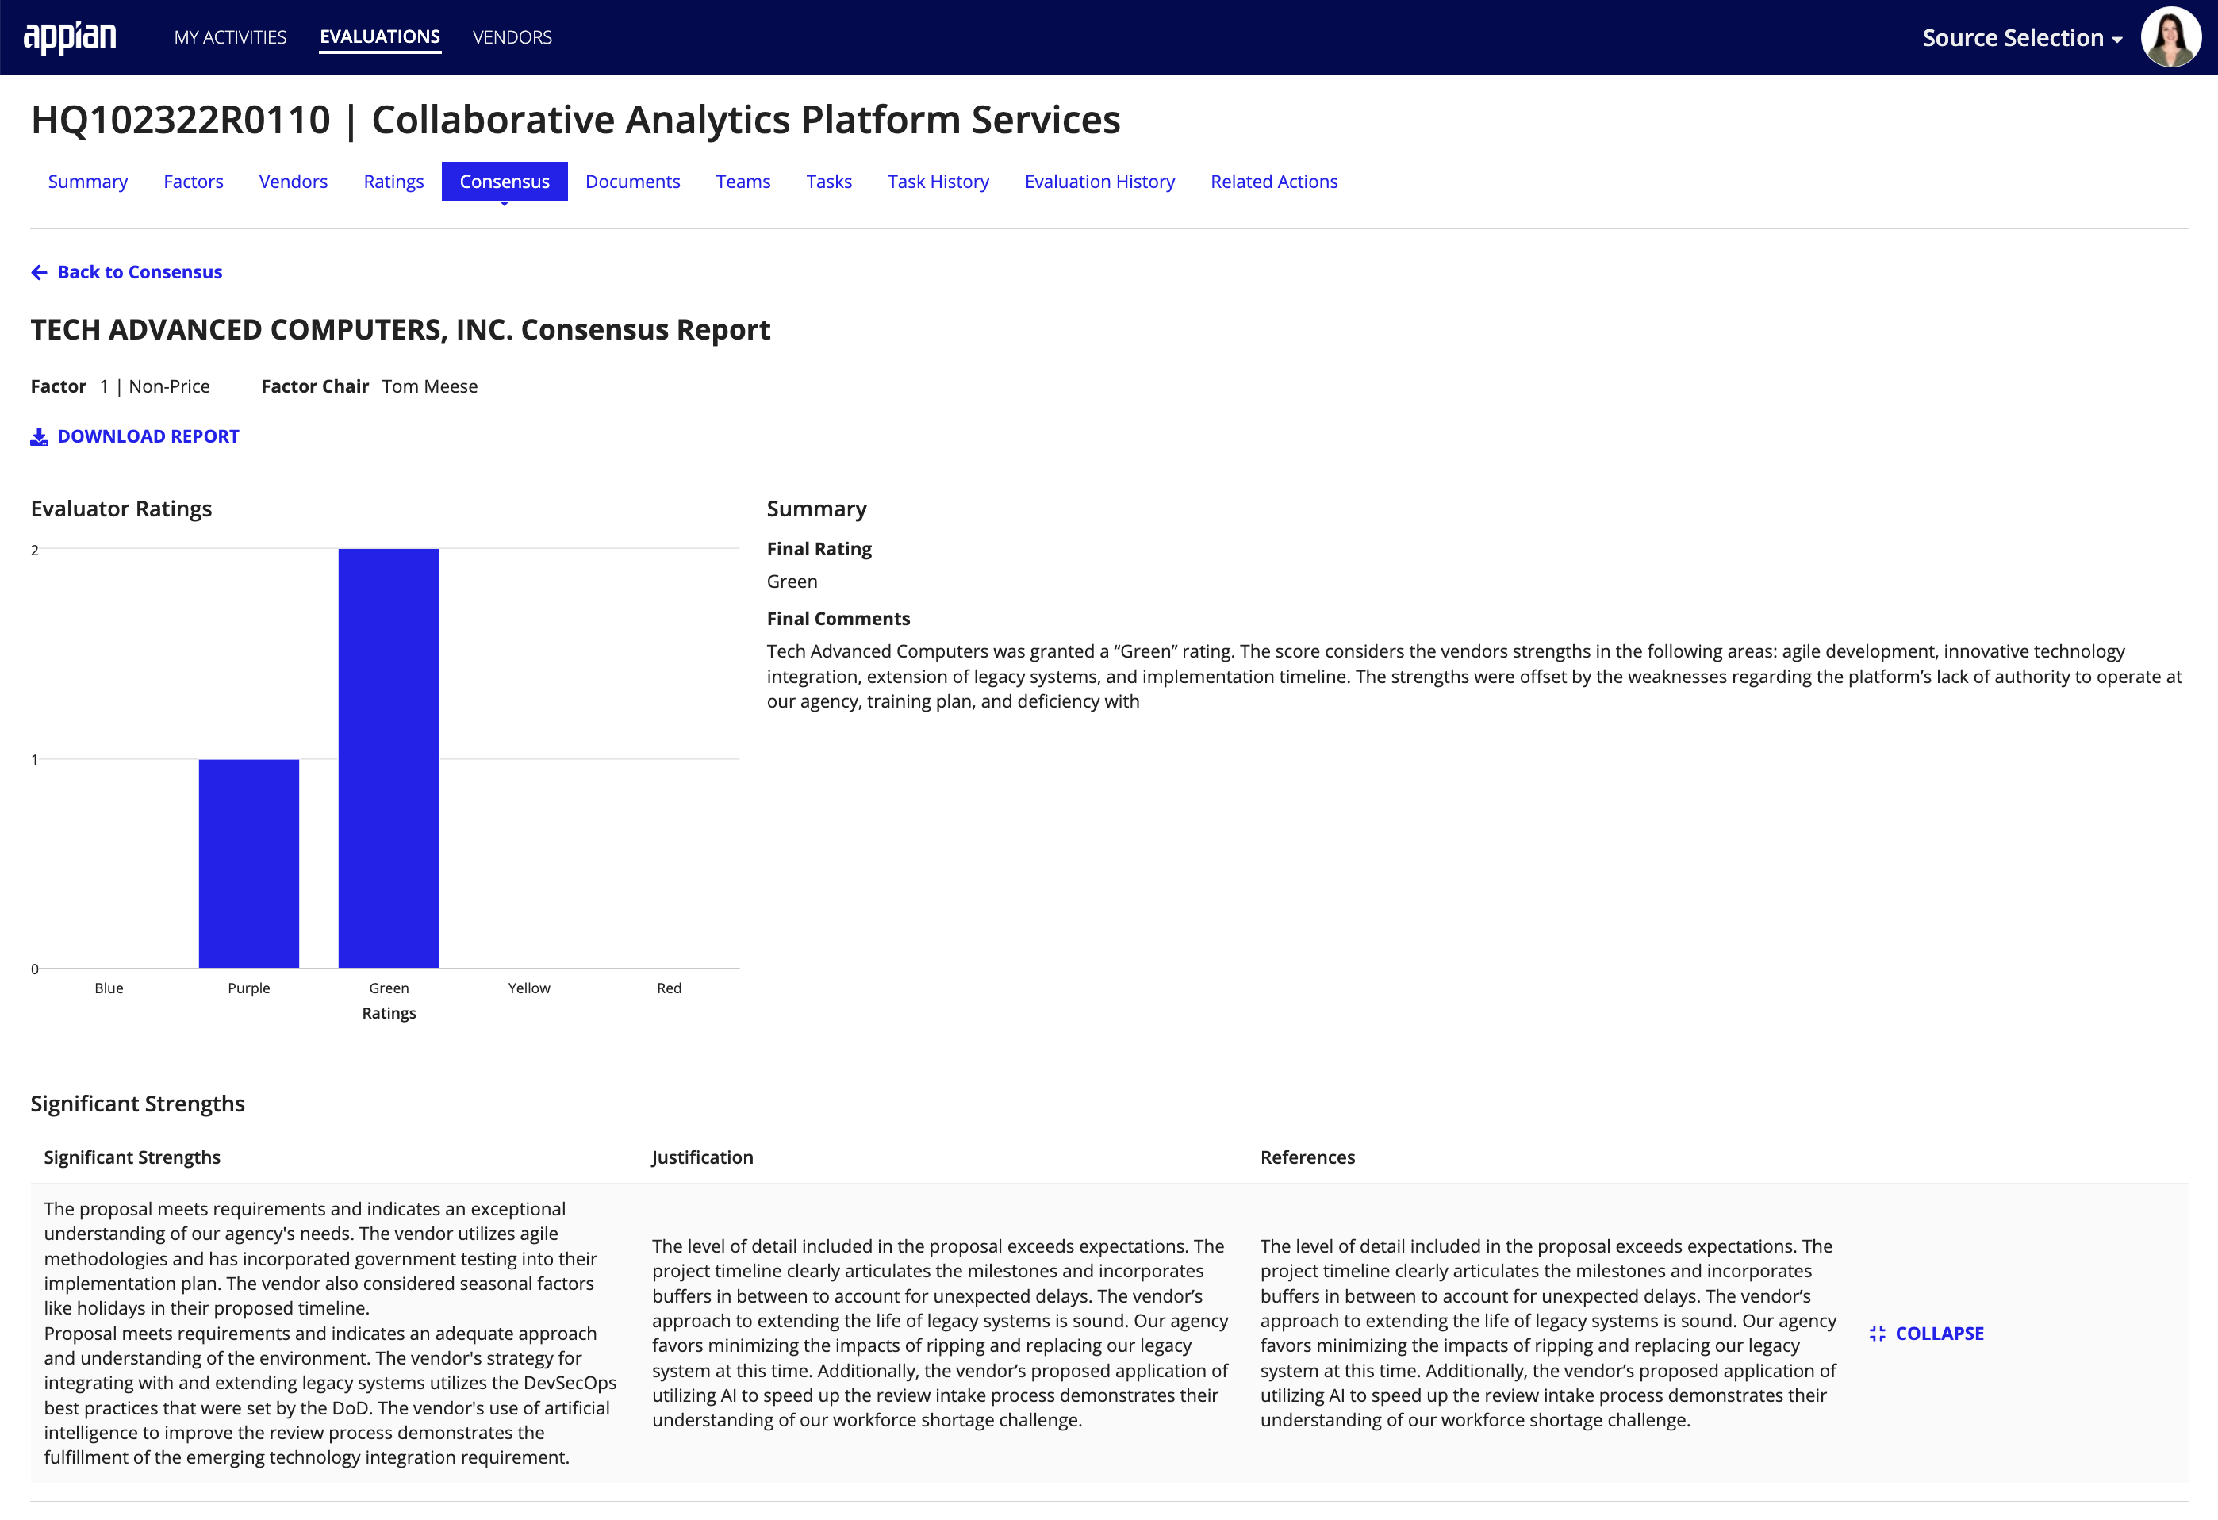Open the user profile avatar
Screen dimensions: 2218x1520
pos(2170,37)
